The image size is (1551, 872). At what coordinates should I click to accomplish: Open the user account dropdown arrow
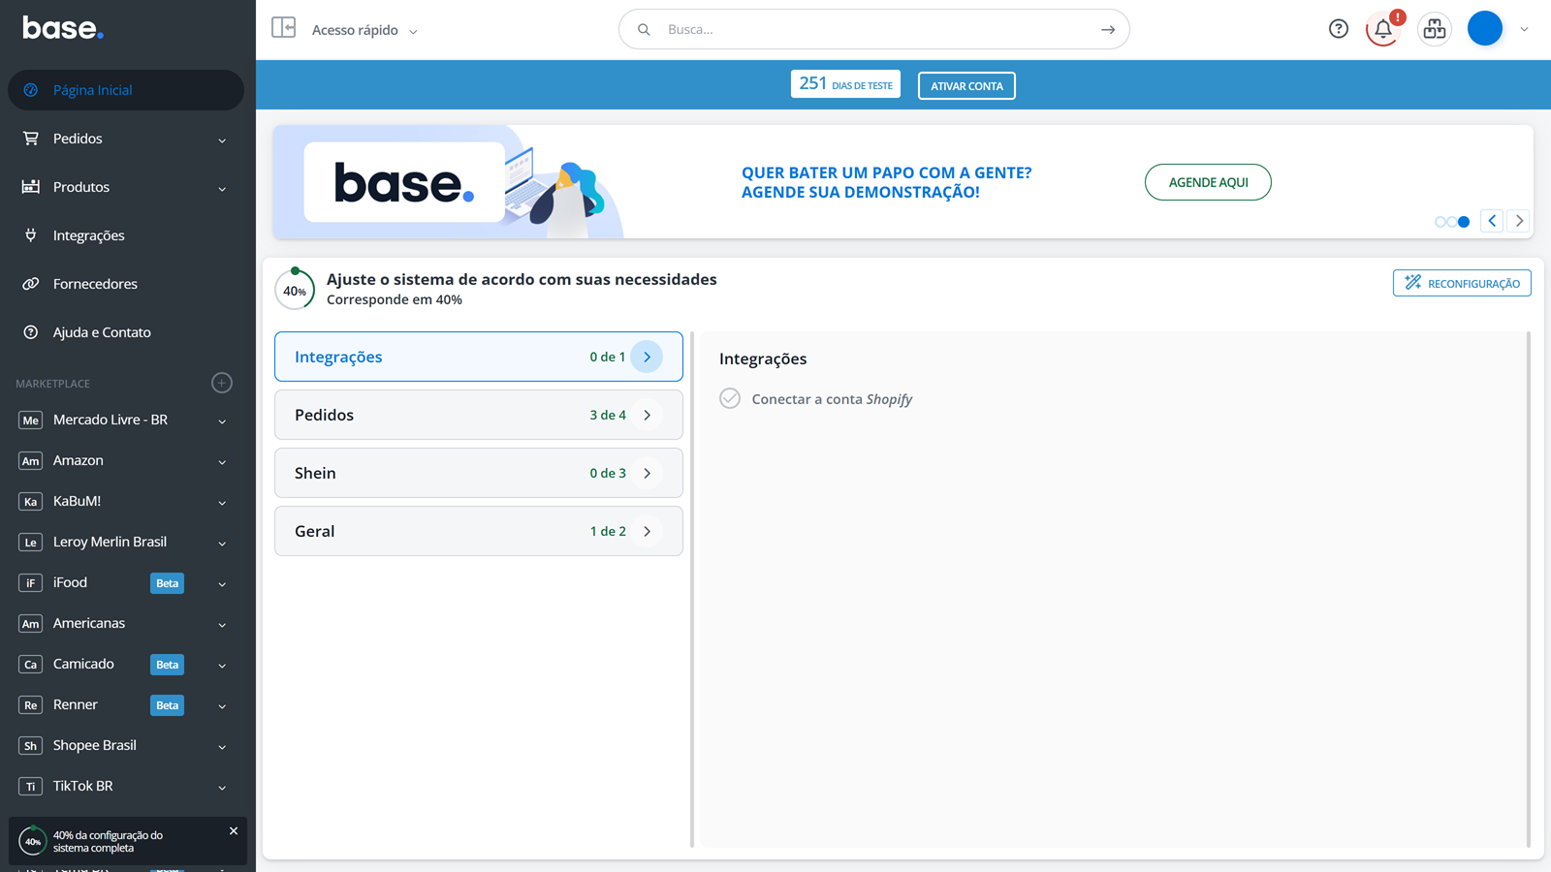coord(1525,29)
